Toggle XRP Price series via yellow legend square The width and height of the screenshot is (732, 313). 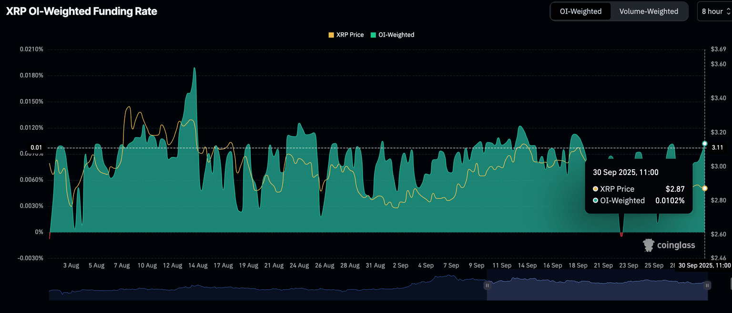332,35
